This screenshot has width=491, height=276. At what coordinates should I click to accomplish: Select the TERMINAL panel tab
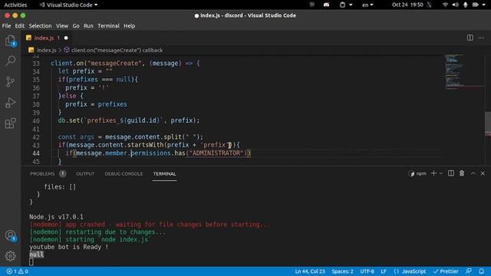pos(164,174)
